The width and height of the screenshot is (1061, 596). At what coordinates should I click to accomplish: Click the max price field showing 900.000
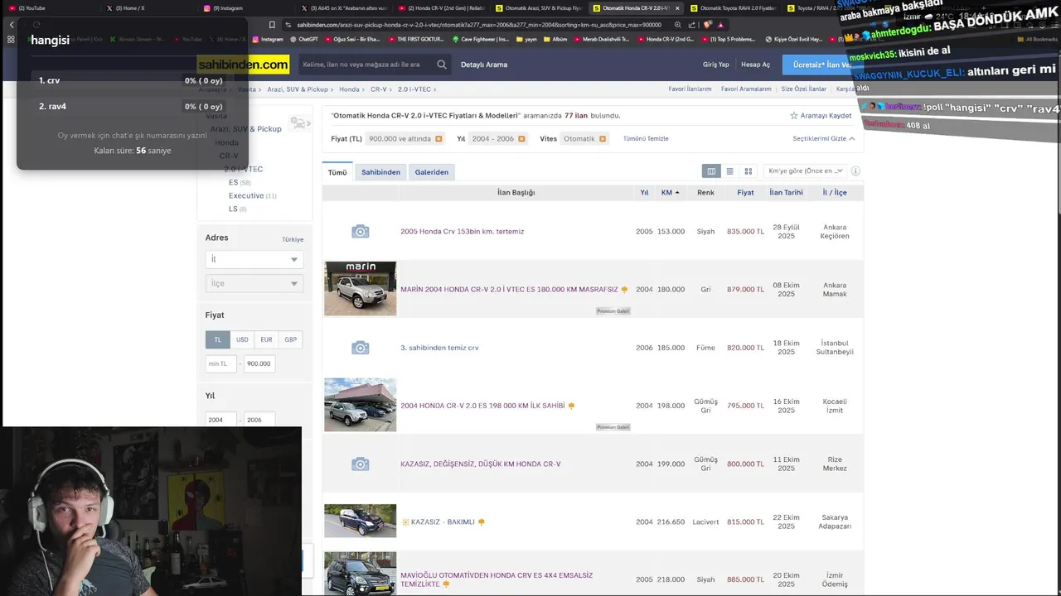click(x=260, y=363)
